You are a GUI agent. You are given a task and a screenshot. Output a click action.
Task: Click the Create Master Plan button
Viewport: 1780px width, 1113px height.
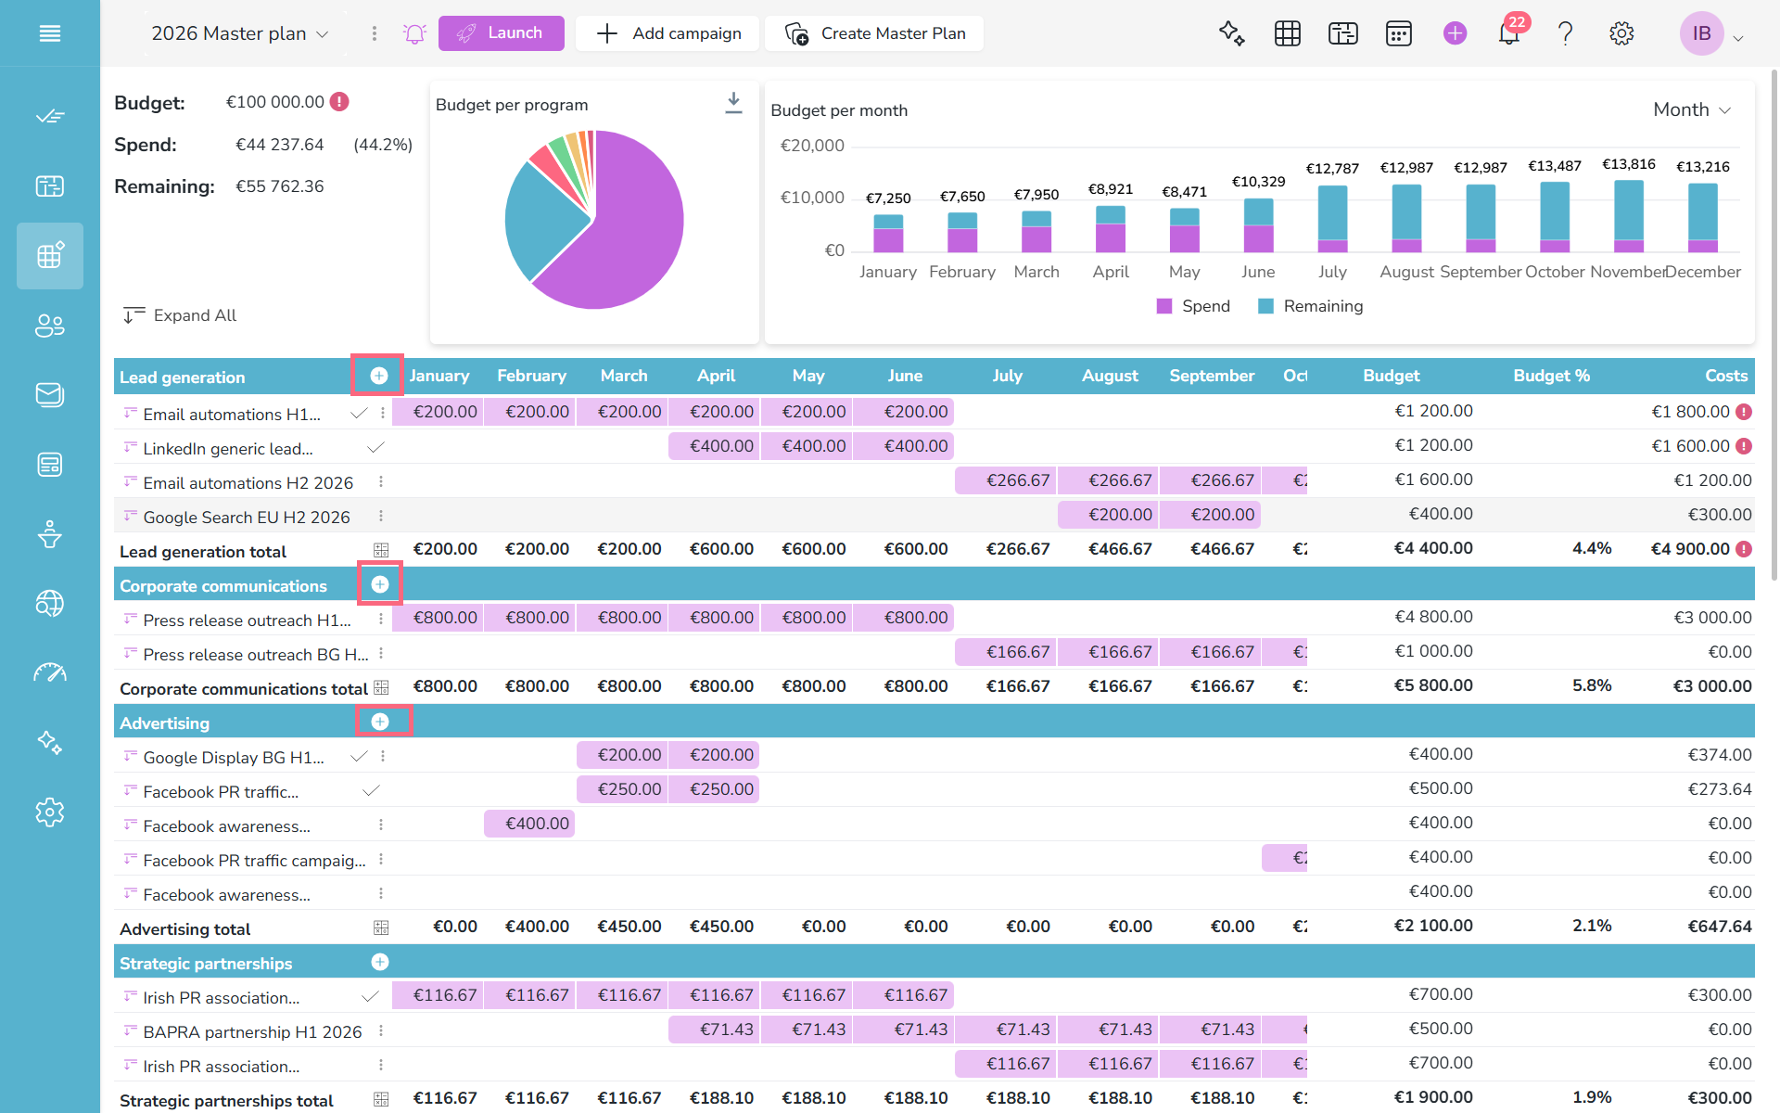click(x=874, y=33)
